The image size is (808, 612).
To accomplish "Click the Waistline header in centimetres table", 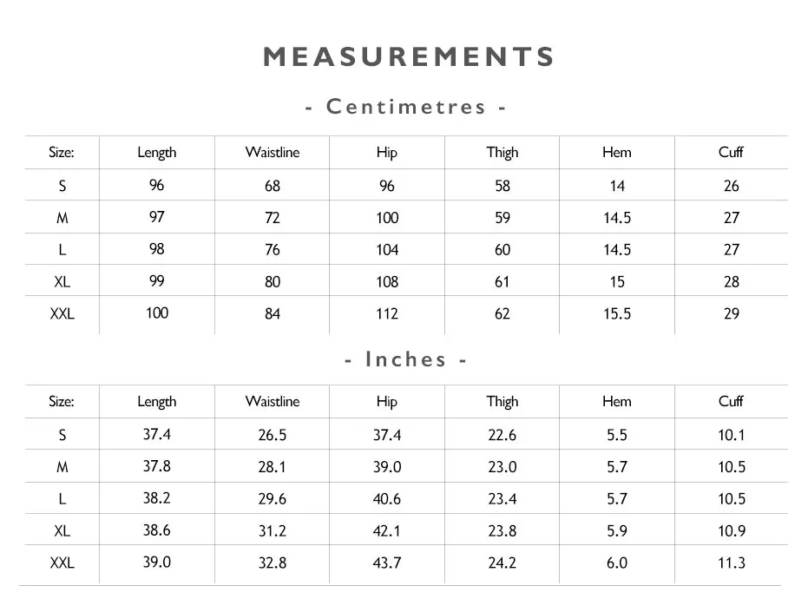I will (x=273, y=152).
